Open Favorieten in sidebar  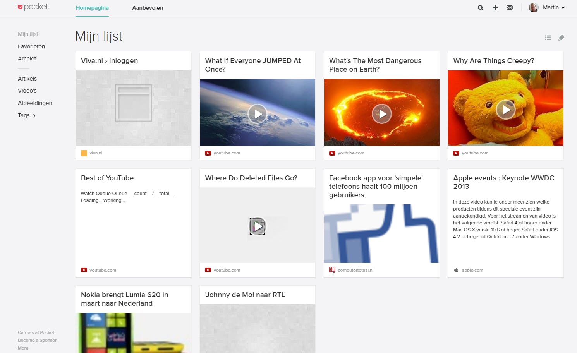pos(31,46)
